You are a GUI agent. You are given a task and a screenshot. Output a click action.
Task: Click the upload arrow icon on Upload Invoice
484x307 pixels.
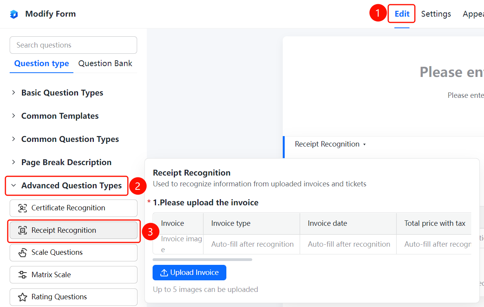tap(164, 273)
